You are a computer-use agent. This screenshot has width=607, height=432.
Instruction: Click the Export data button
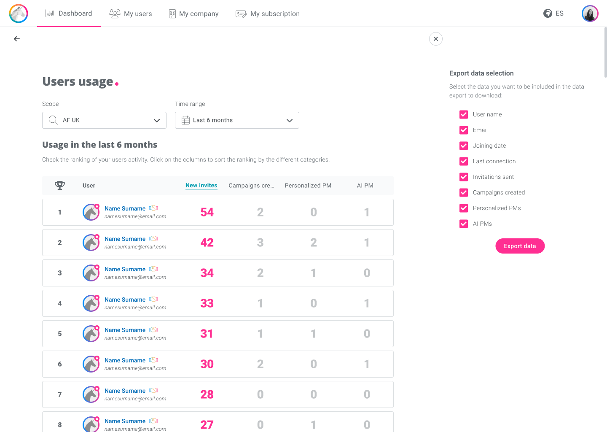point(520,246)
